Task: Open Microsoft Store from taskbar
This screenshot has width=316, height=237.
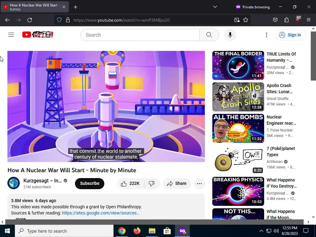Action: (167, 231)
